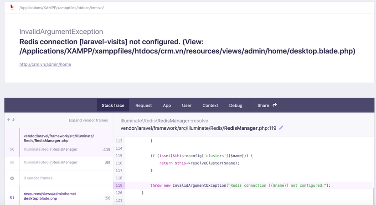The image size is (376, 205).
Task: Click the plus icon beside vendor frames
Action: pos(12,178)
